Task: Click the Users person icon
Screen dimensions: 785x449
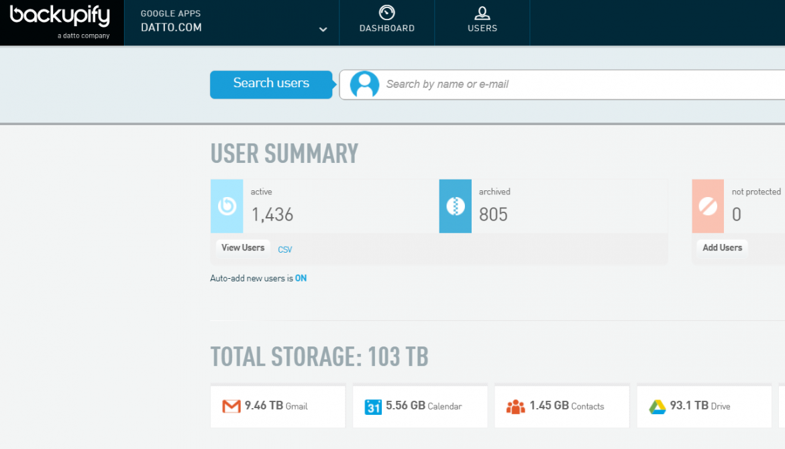Action: point(482,12)
